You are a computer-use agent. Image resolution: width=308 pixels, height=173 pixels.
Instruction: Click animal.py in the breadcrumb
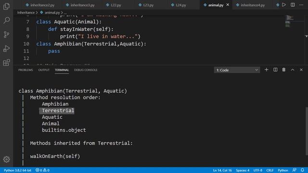coord(52,12)
